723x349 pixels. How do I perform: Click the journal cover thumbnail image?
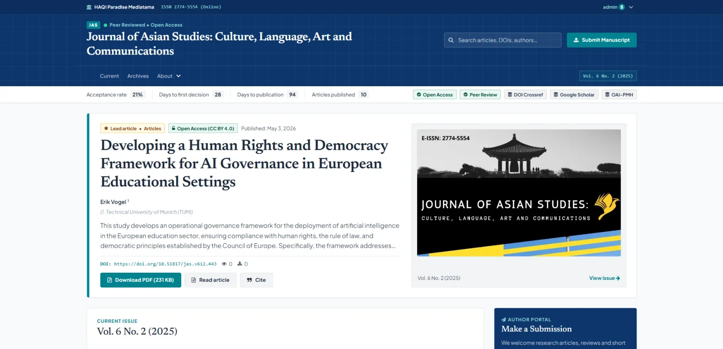point(519,193)
